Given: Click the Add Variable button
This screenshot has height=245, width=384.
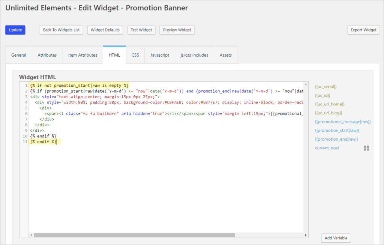Looking at the screenshot, I should pyautogui.click(x=336, y=238).
